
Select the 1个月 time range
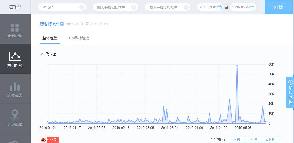point(235,140)
